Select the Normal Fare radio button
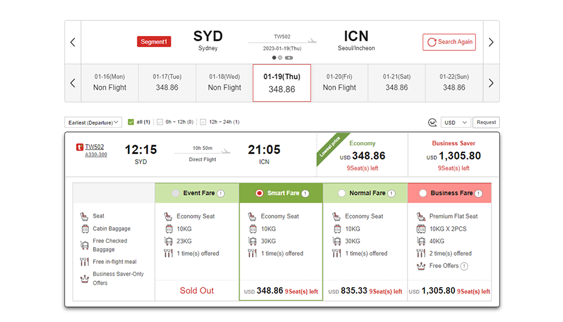This screenshot has height=322, width=563. 342,193
